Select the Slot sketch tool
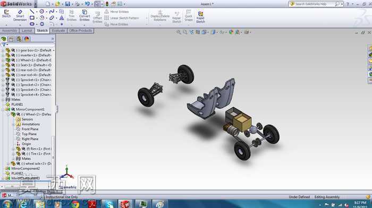Viewport: 372px width, 208px height. [x=32, y=24]
